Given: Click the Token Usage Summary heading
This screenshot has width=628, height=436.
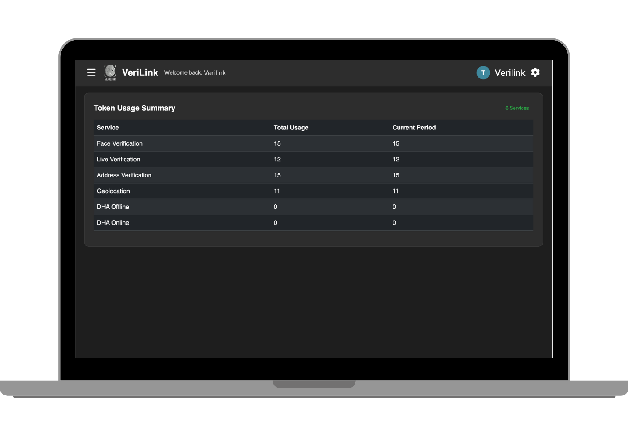Looking at the screenshot, I should point(134,108).
